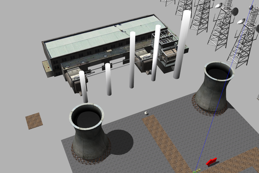
Task: Select the leftmost white cylinder by the building
Action: click(83, 86)
